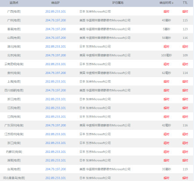194x181 pixels.
Task: Select the 江苏扬州[电信] monitoring point cell
Action: point(14,134)
